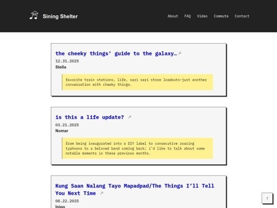Click the 'from being inaugurated' excerpt box

(x=137, y=148)
